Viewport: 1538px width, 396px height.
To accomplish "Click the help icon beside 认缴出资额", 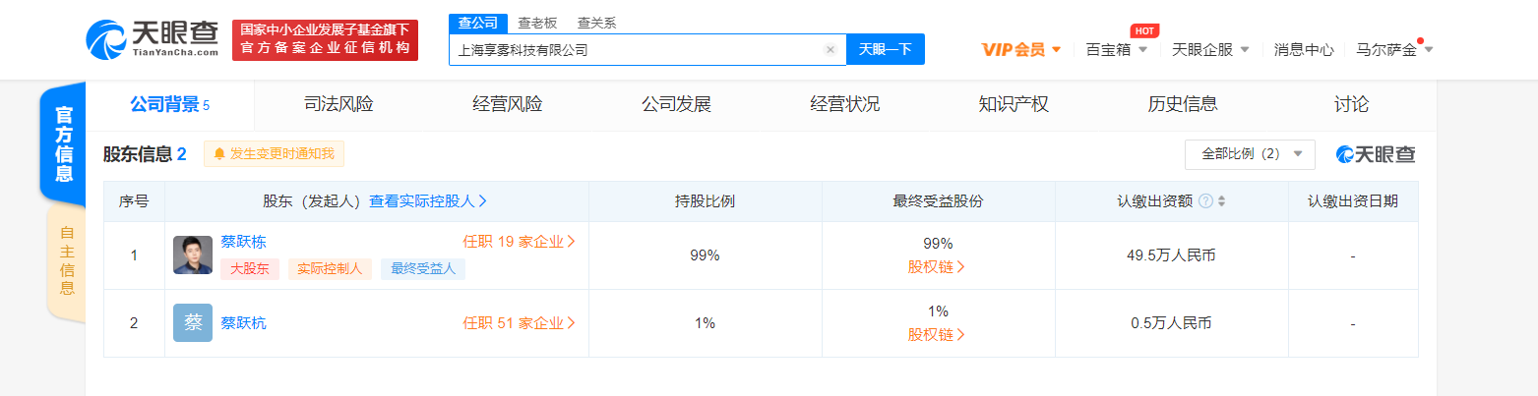I will tap(1205, 201).
